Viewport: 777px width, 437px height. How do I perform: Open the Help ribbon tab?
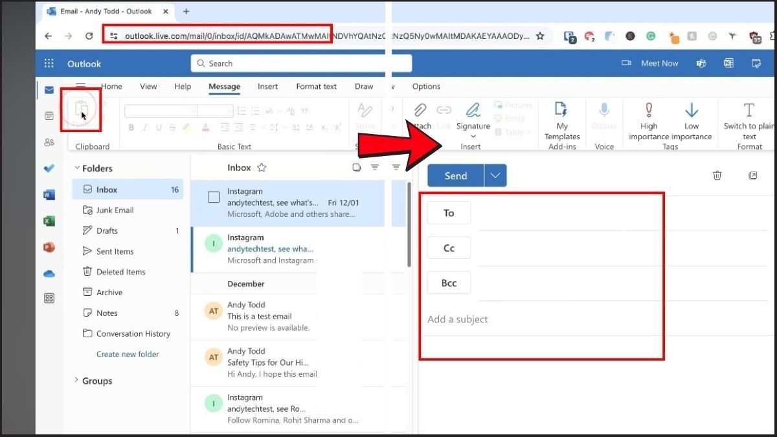(x=183, y=86)
